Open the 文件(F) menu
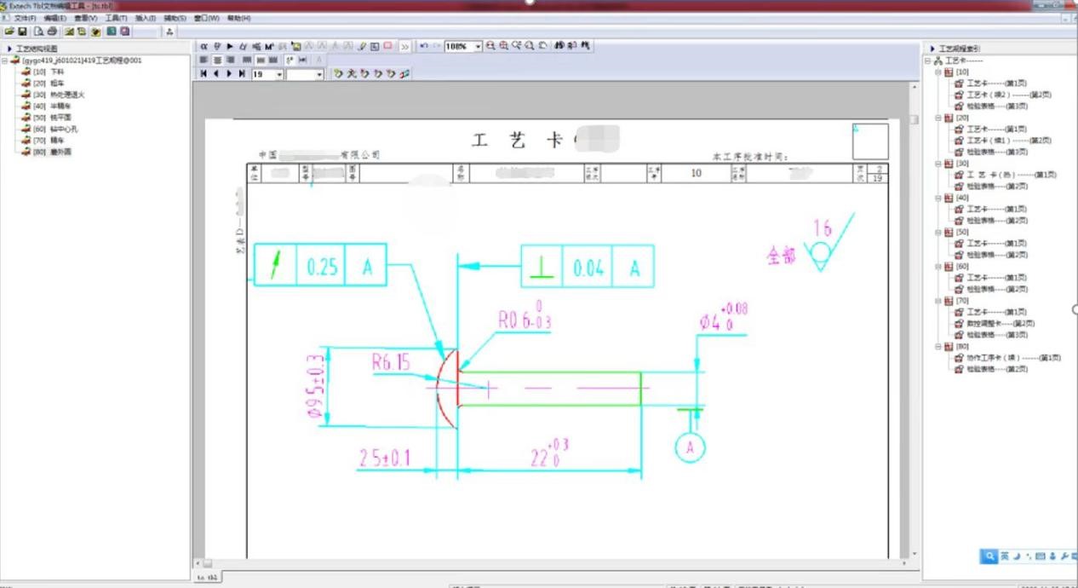 tap(25, 18)
